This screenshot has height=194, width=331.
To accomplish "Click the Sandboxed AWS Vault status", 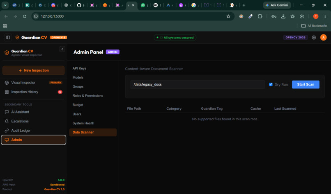I will coord(57,185).
